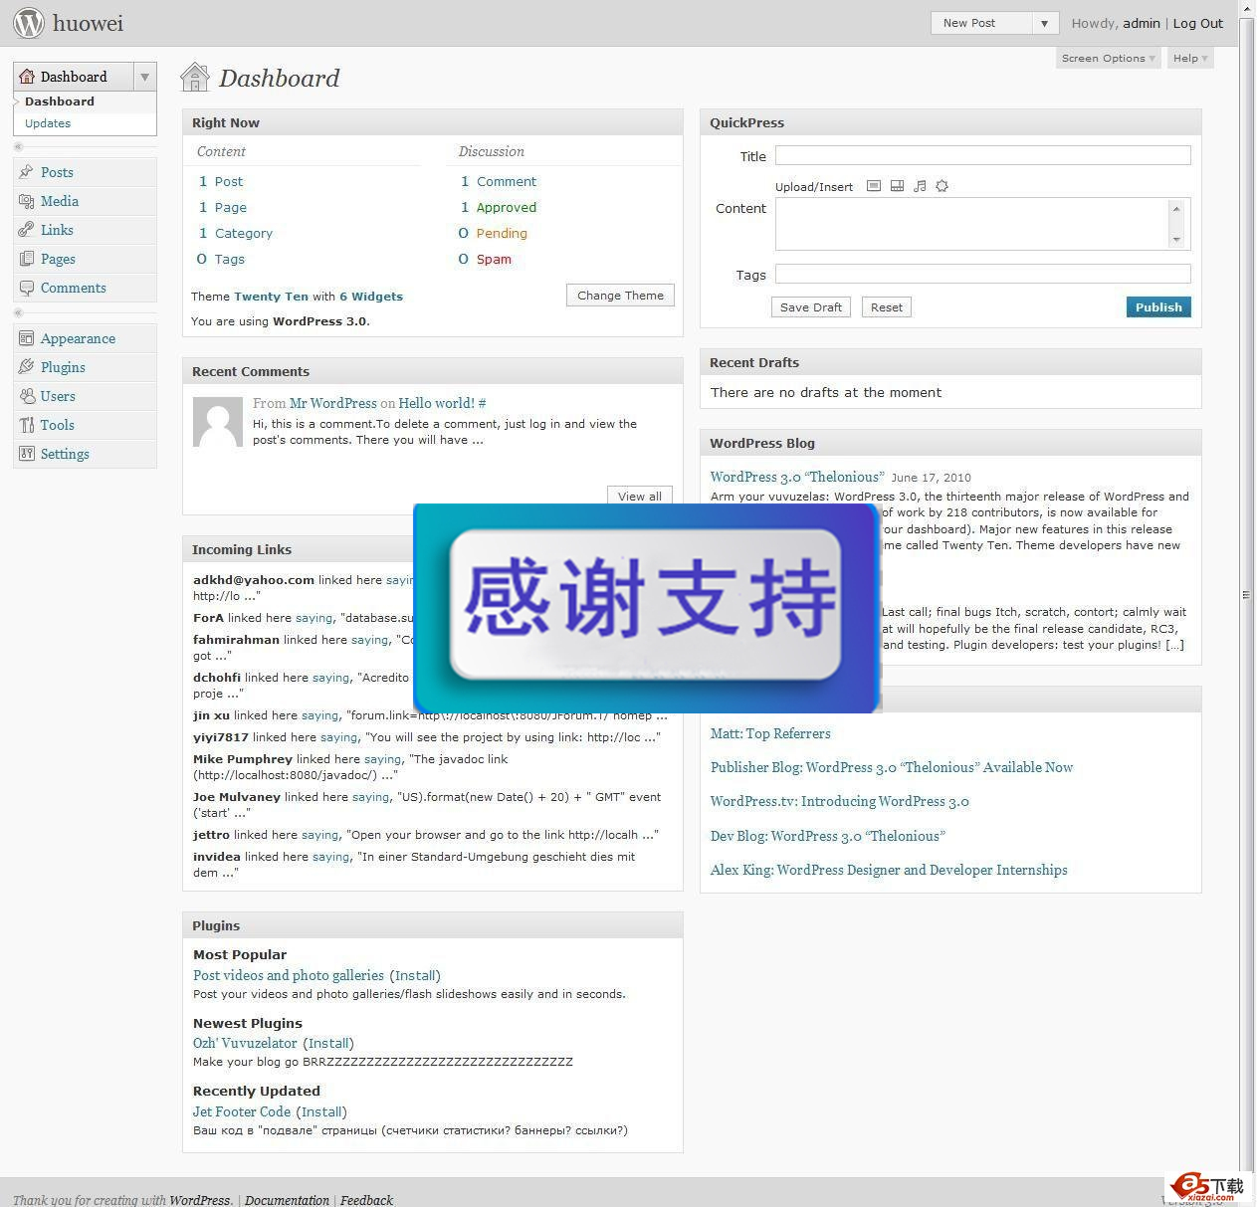Viewport: 1257px width, 1207px height.
Task: Click commenter avatar in Recent Comments
Action: point(218,423)
